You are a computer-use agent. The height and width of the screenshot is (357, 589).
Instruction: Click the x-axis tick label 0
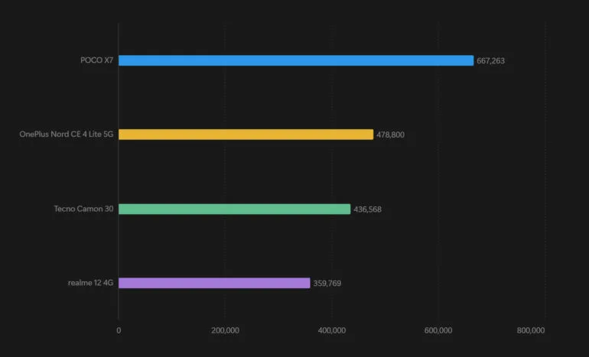click(119, 331)
